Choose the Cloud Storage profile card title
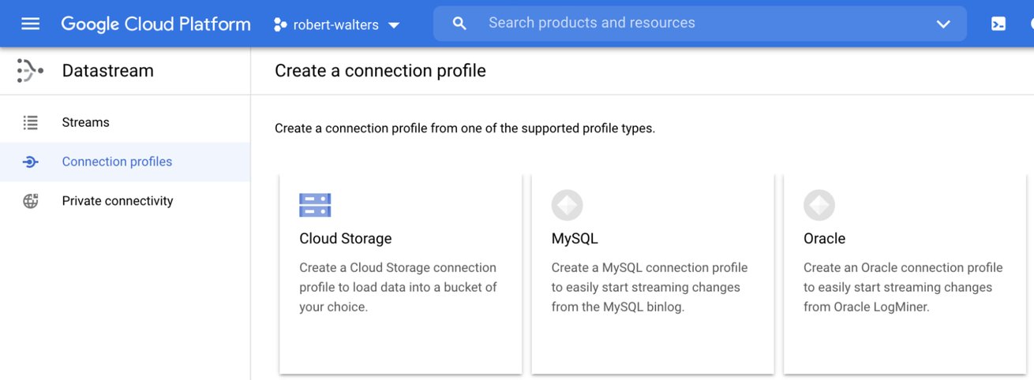This screenshot has height=380, width=1034. (x=346, y=238)
